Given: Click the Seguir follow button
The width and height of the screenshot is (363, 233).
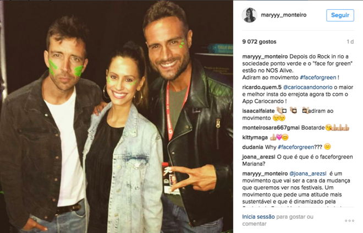Looking at the screenshot, I should tap(340, 15).
